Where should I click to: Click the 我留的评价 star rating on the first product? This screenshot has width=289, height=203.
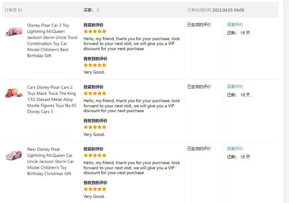tap(95, 31)
